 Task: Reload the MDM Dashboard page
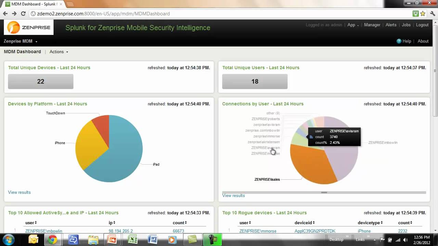tap(23, 14)
